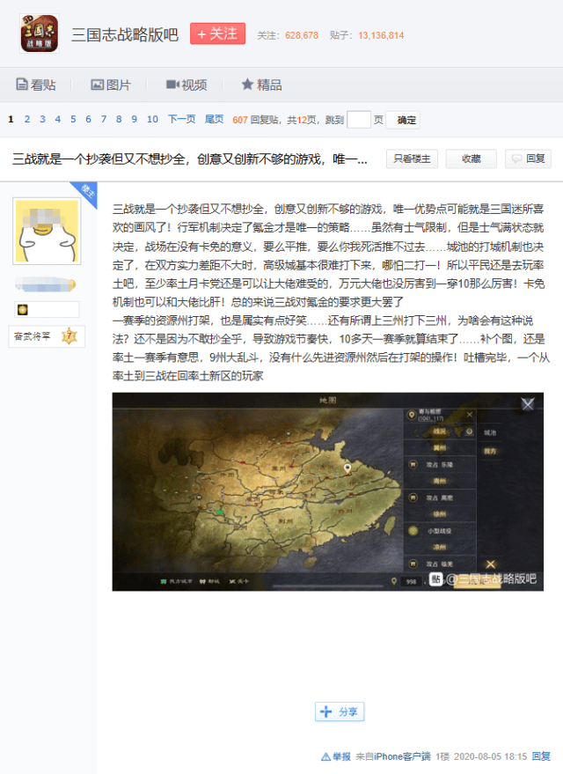The height and width of the screenshot is (774, 563).
Task: Click 下一页 next page link
Action: [181, 119]
